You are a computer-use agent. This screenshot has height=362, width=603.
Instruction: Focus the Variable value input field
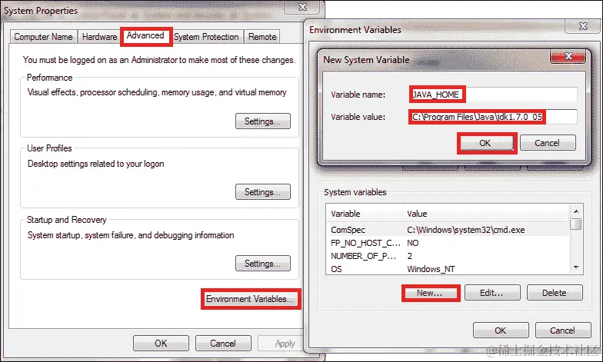[x=494, y=117]
